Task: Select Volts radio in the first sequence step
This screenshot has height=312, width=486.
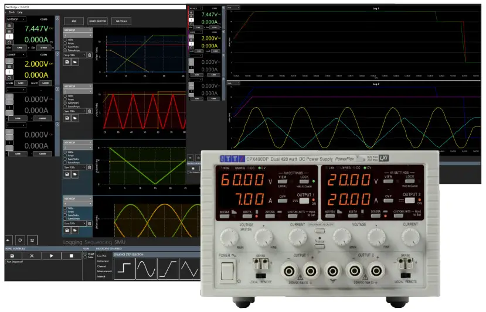Action: (66, 40)
